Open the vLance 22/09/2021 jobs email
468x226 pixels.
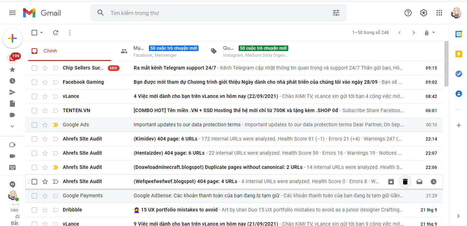point(234,96)
